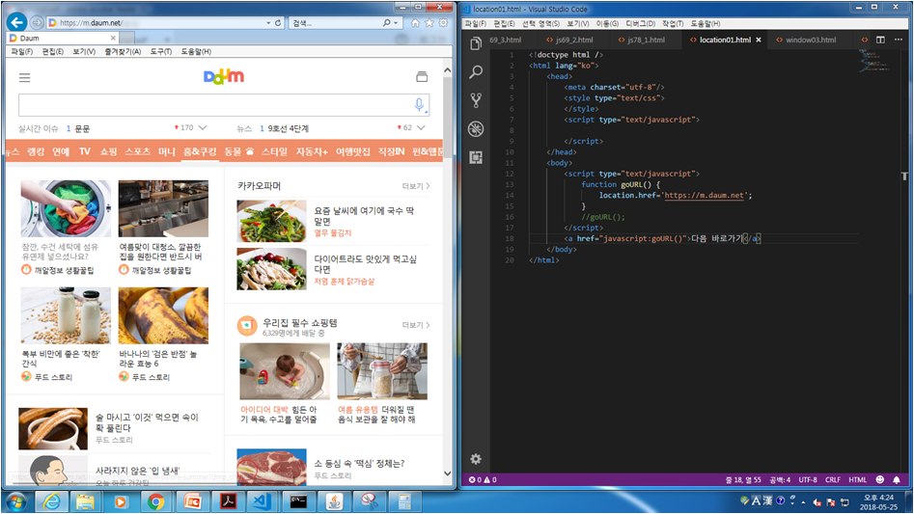Screen dimensions: 914x514
Task: Open the 도움말(H) menu in VS Code
Action: 706,23
